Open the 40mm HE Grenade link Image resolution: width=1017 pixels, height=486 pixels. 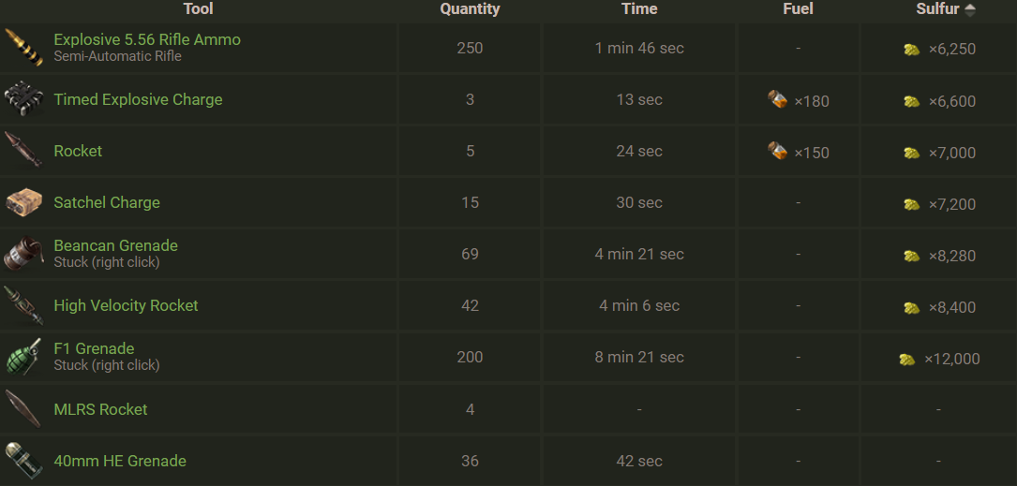tap(120, 461)
